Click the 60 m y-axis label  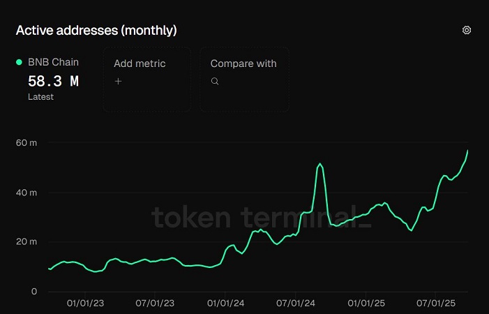coord(27,143)
